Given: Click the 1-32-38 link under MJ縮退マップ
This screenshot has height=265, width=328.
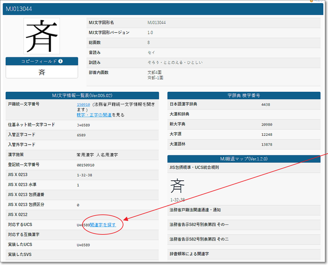Looking at the screenshot, I should coord(177,200).
